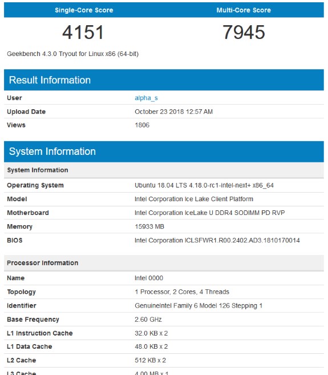The height and width of the screenshot is (375, 328).
Task: Select the base frequency 2.60 GHz
Action: click(x=148, y=320)
